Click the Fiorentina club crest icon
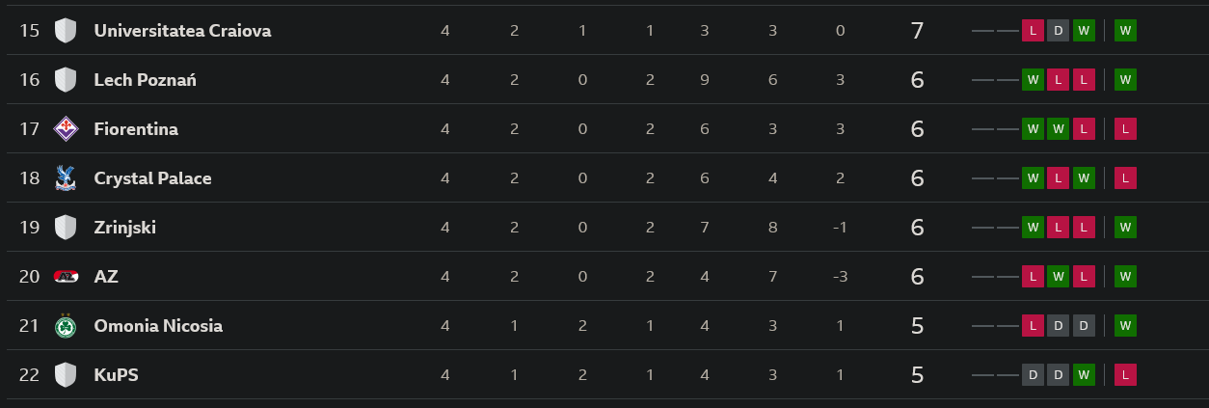Screen dimensions: 1209x408 [x=66, y=129]
